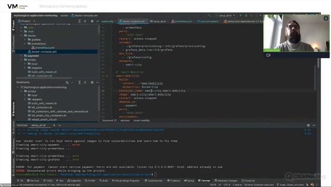Collapse the prometheus folder in Project tree

(x=25, y=44)
